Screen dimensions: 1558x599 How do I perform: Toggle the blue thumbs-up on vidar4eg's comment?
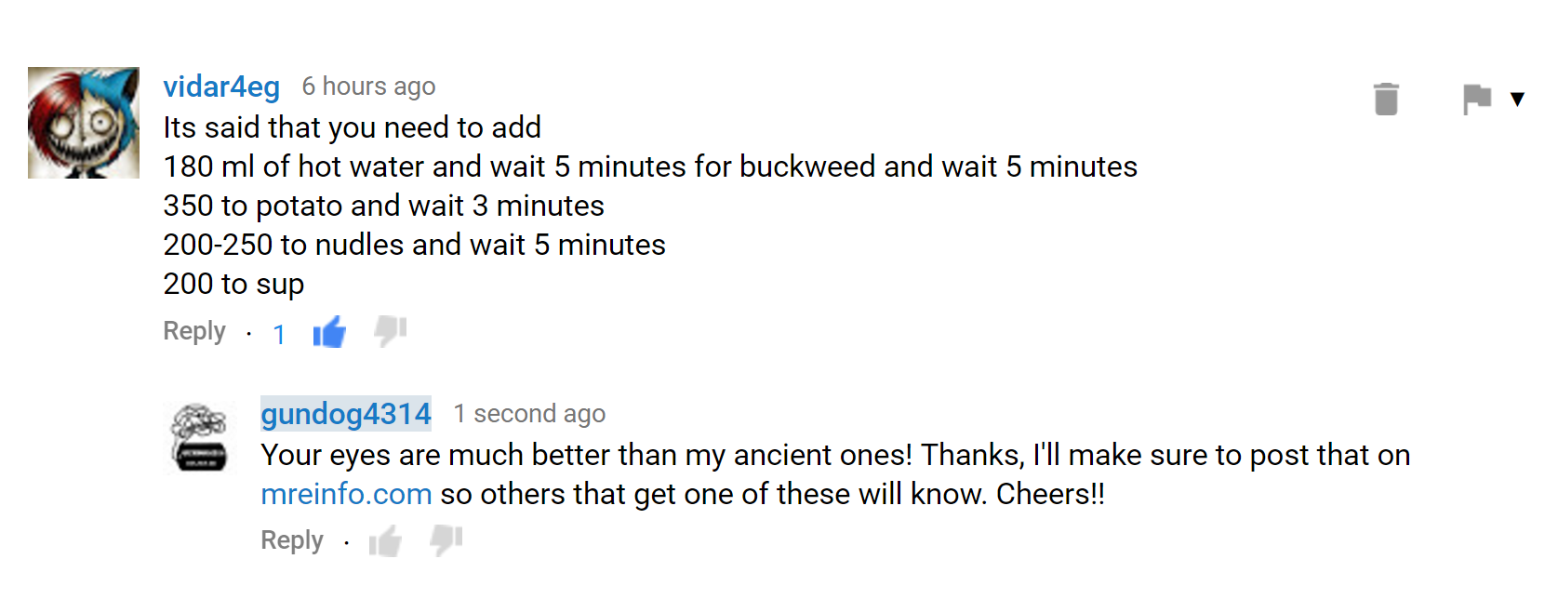click(329, 332)
